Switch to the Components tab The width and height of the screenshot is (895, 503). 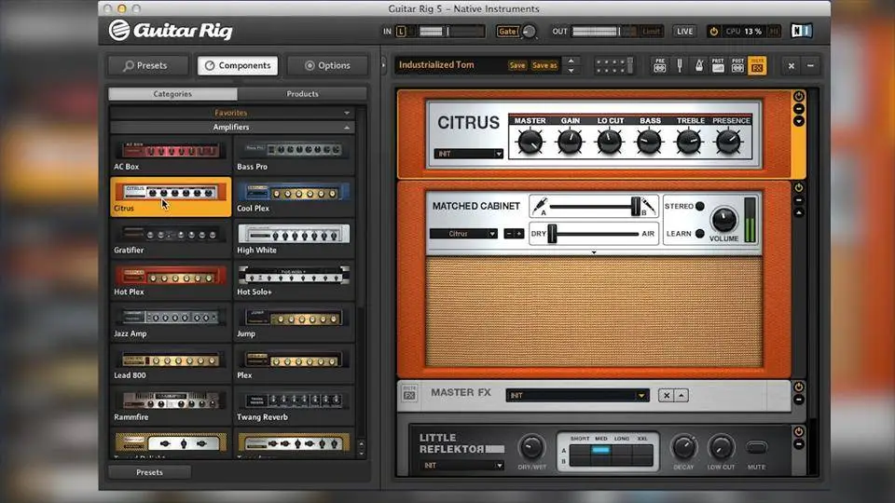pyautogui.click(x=238, y=65)
